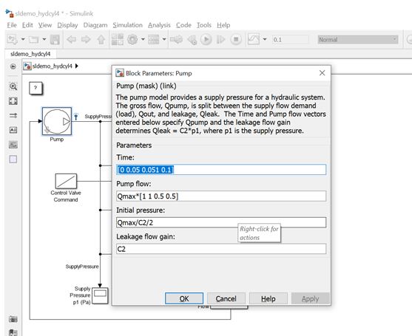
Task: Click the Hide/Show Model Browser icon
Action: (13, 66)
